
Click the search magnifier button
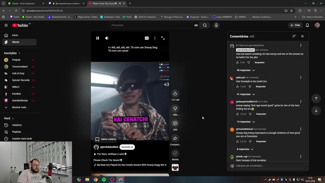click(205, 25)
